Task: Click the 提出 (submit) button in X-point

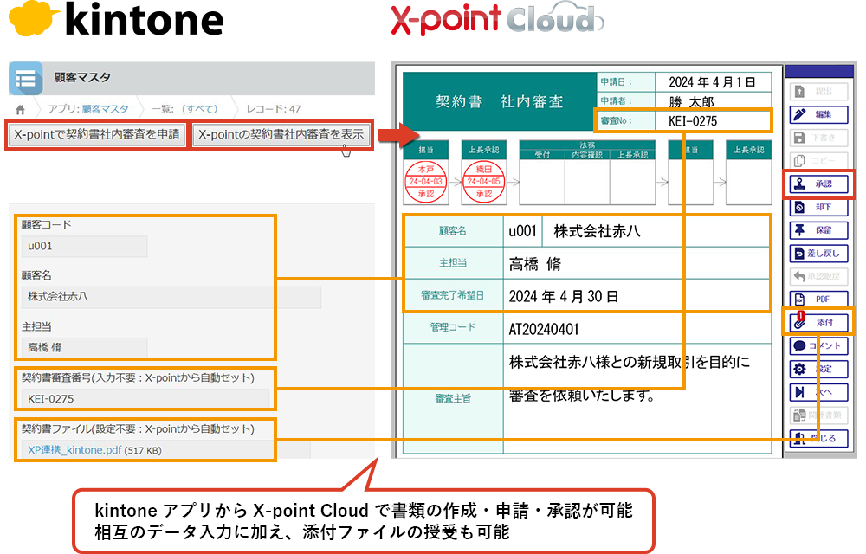Action: 818,92
